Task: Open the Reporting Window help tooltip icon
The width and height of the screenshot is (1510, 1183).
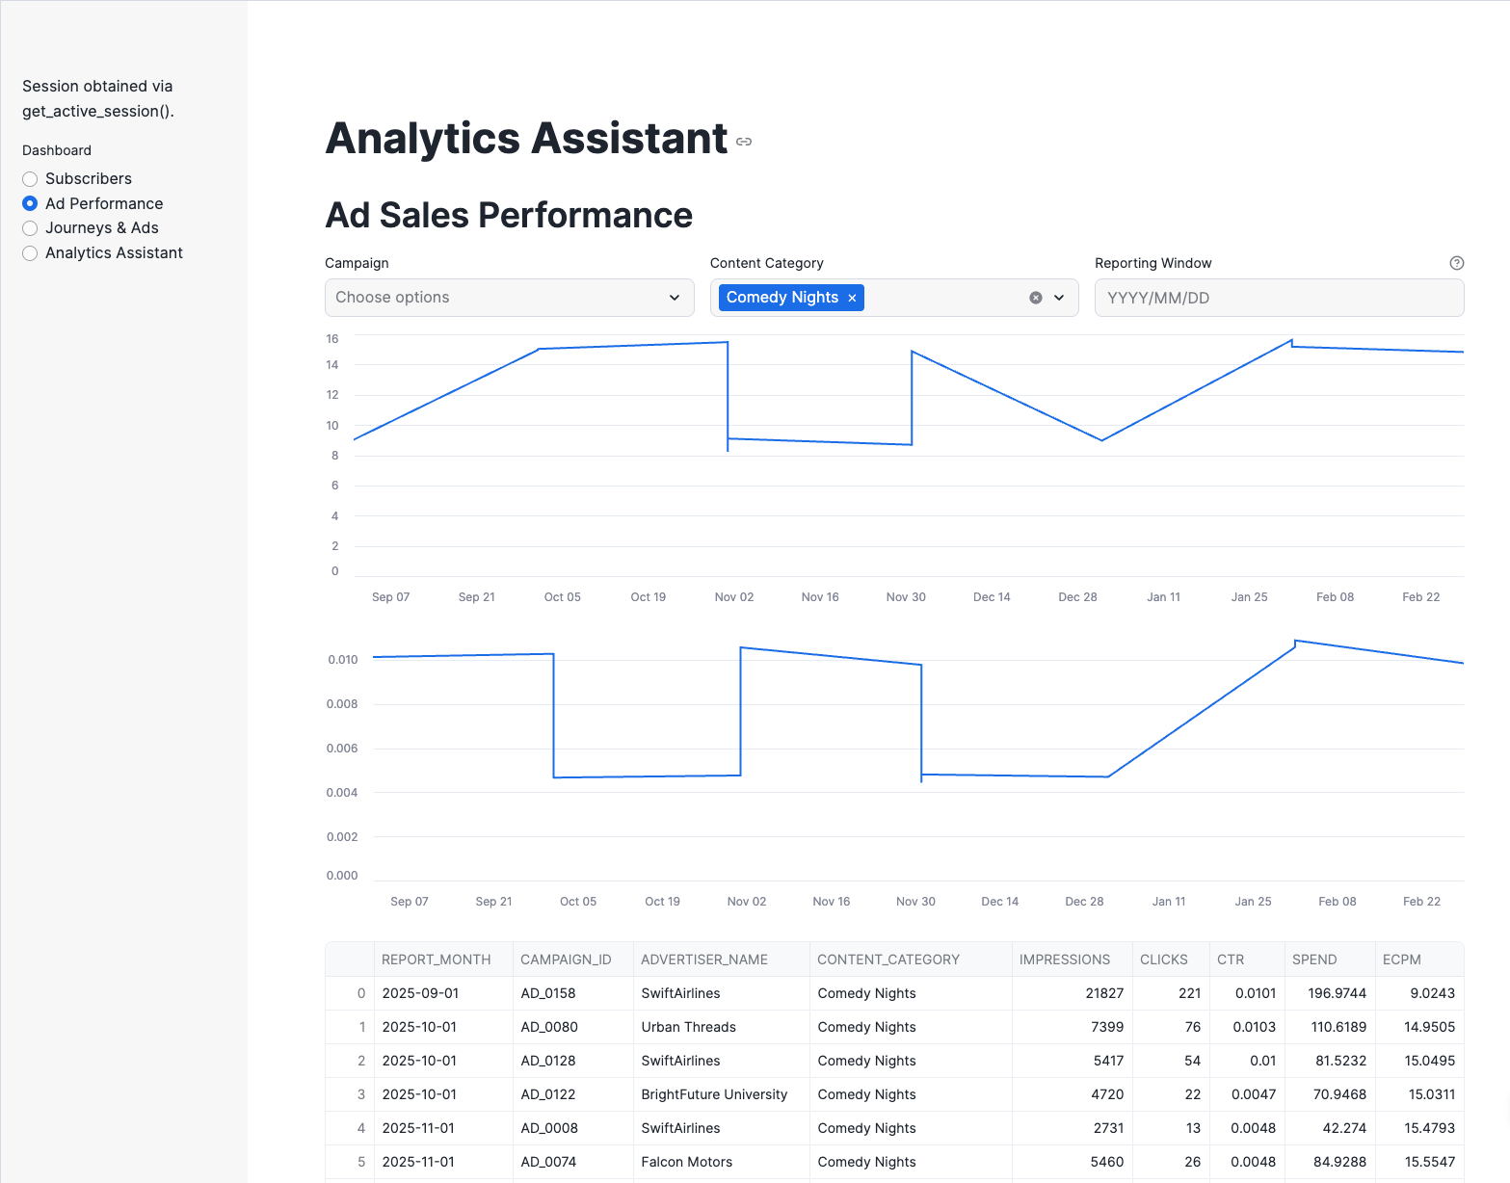Action: [1456, 262]
